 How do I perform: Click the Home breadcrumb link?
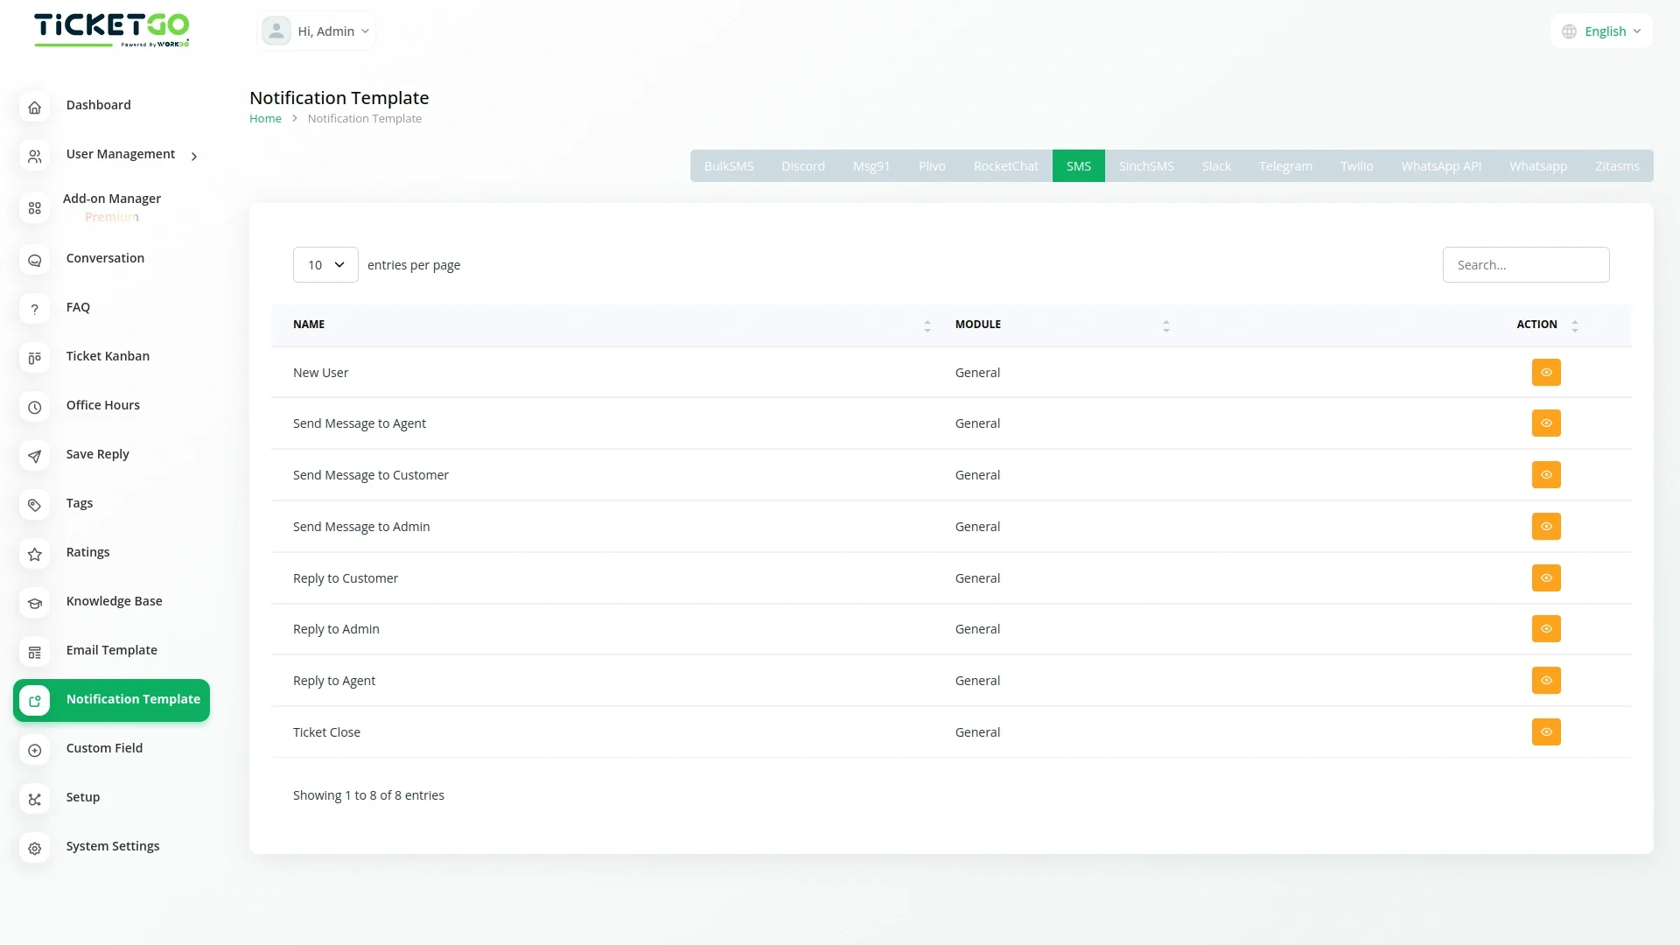click(x=265, y=118)
